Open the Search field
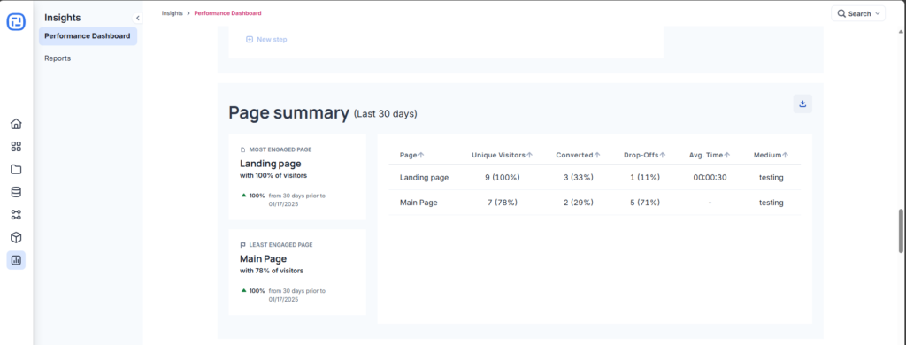 [858, 13]
